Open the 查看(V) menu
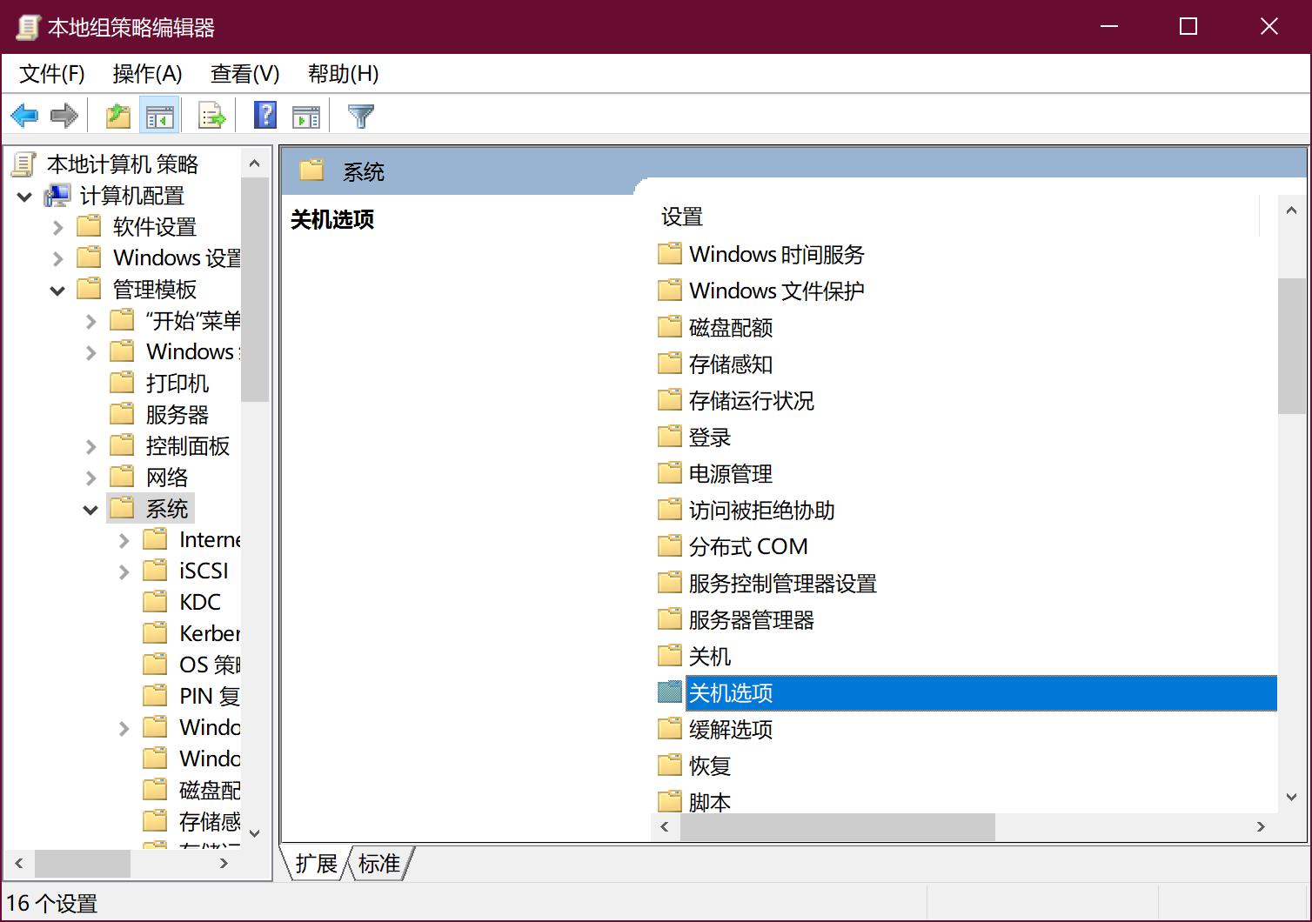This screenshot has width=1312, height=922. pyautogui.click(x=244, y=74)
